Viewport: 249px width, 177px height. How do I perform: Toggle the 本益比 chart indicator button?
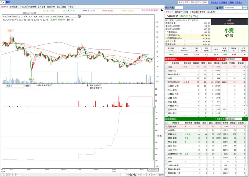[x=46, y=16]
